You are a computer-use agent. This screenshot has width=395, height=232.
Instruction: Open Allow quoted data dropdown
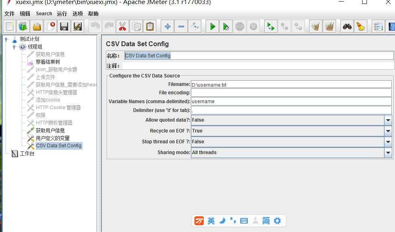click(388, 120)
